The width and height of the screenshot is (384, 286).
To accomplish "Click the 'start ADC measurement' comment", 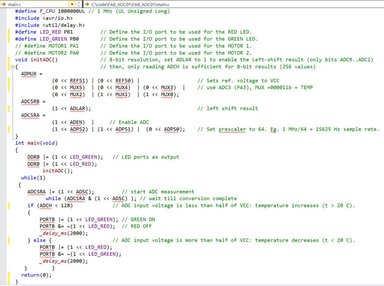I will pos(158,192).
